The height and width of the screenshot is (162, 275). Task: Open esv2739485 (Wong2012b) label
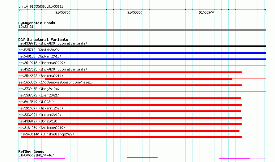[39, 89]
